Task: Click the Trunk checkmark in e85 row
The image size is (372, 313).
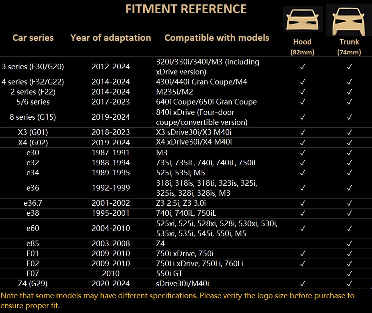Action: [x=349, y=243]
